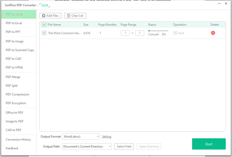Image resolution: width=232 pixels, height=157 pixels.
Task: Toggle the select-all File Name checkbox
Action: [x=44, y=25]
